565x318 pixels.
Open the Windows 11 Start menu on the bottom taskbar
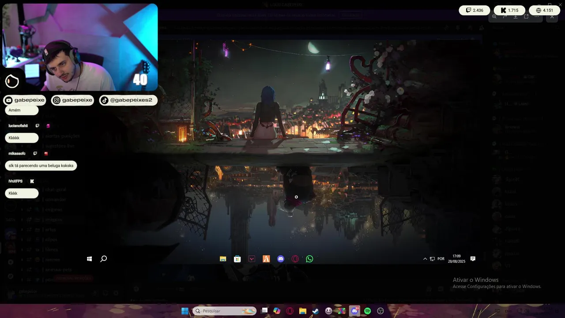click(185, 311)
